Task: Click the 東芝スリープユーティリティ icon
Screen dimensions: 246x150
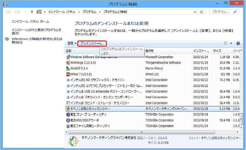Action: click(68, 114)
